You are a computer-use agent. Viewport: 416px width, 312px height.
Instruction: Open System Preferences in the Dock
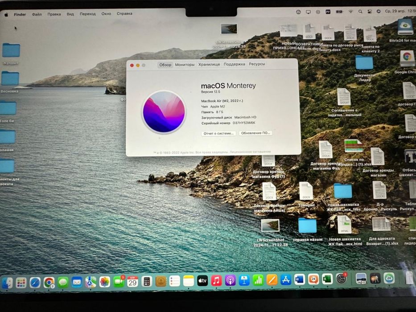(341, 279)
